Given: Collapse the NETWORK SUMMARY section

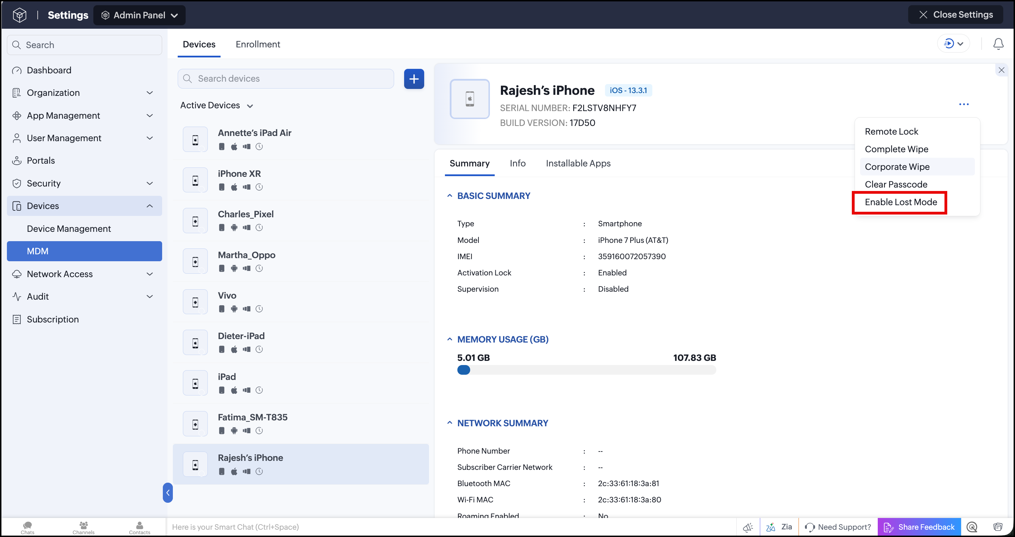Looking at the screenshot, I should [449, 423].
